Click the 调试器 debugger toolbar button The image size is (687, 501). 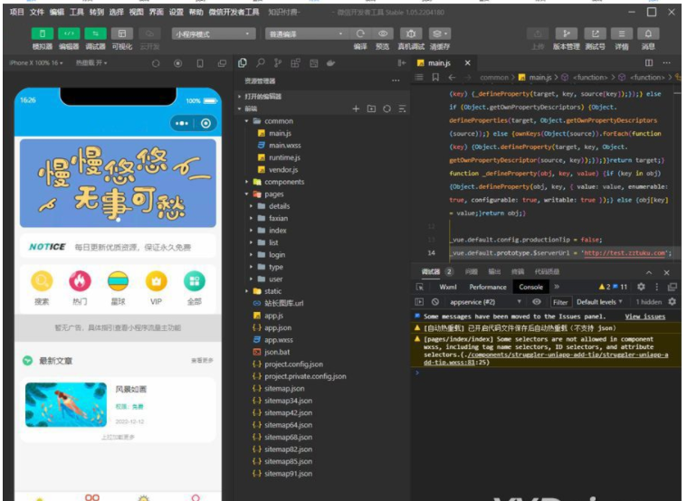tap(95, 33)
